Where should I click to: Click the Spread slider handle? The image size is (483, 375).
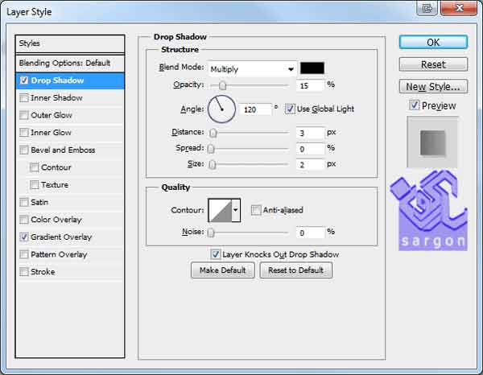[211, 149]
